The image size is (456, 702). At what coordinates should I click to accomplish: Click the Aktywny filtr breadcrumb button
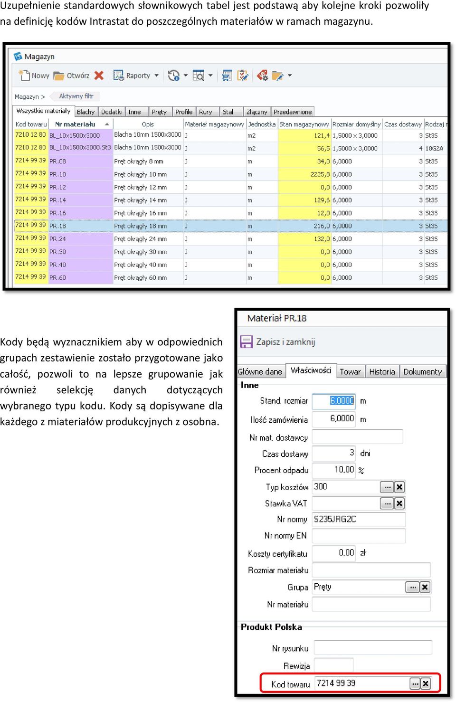(x=76, y=96)
